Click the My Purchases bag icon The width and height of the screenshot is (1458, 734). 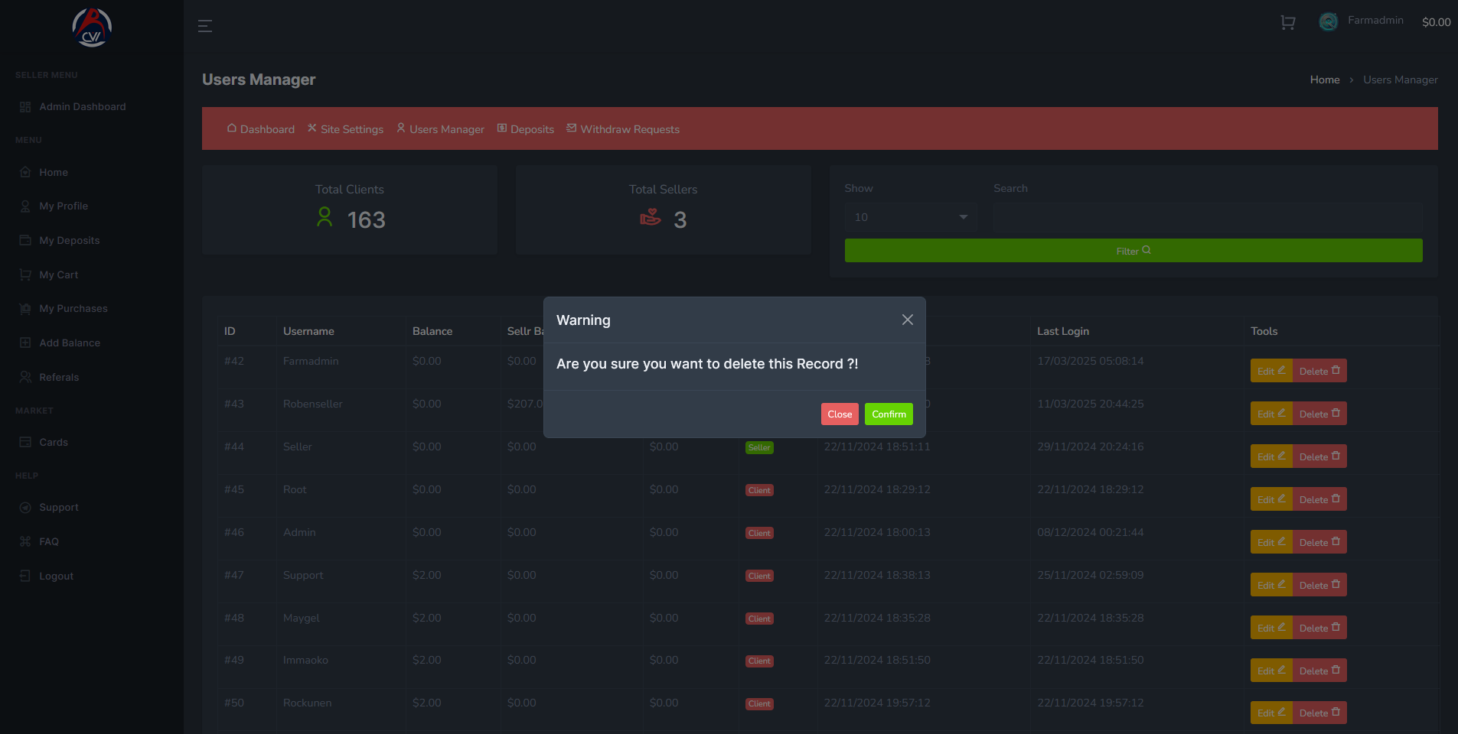click(x=25, y=309)
